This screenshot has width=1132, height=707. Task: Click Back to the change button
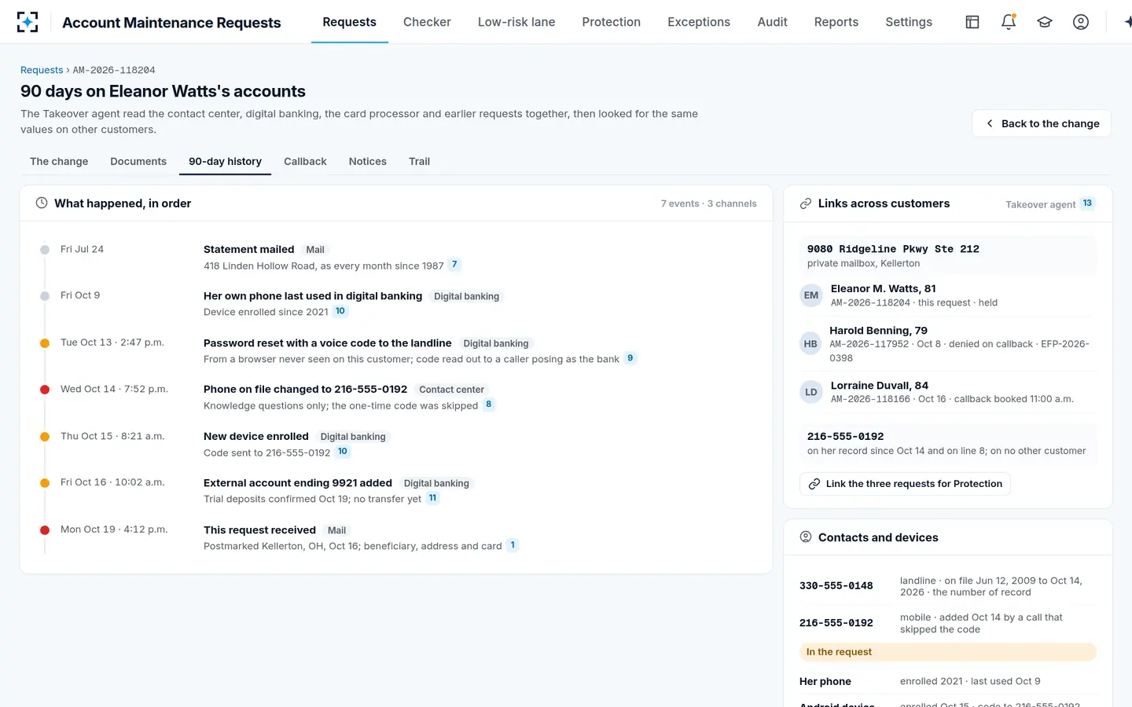click(1042, 123)
